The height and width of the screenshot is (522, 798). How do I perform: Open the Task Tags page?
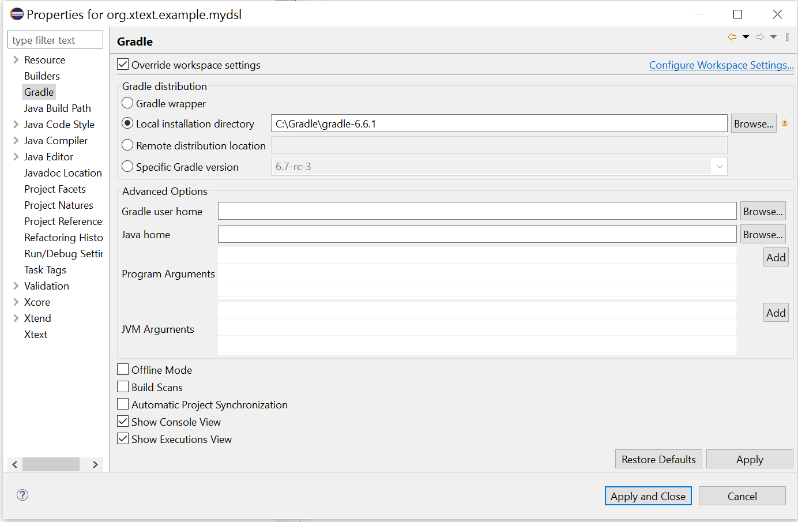(45, 270)
